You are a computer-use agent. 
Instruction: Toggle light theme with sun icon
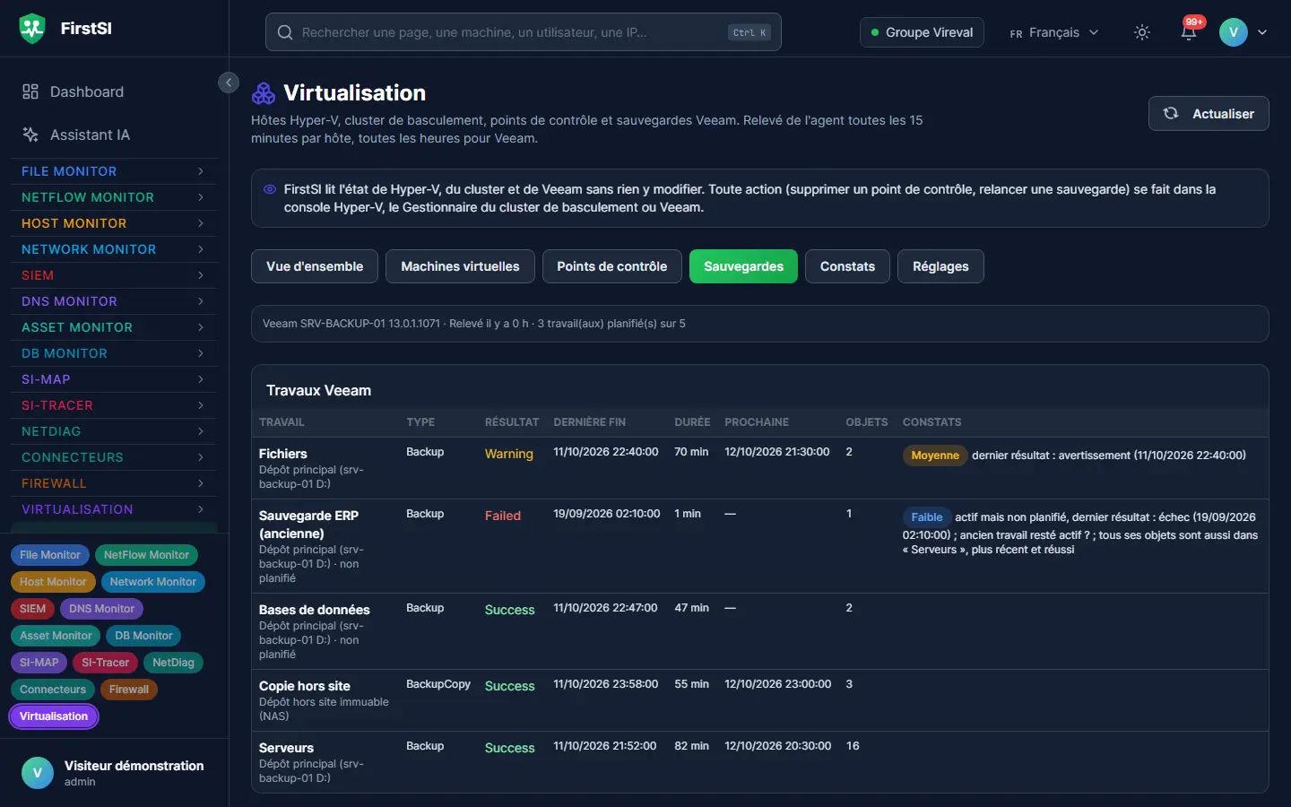(1142, 32)
